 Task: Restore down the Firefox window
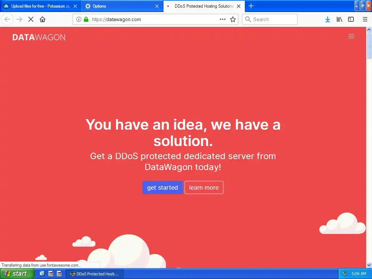point(363,6)
